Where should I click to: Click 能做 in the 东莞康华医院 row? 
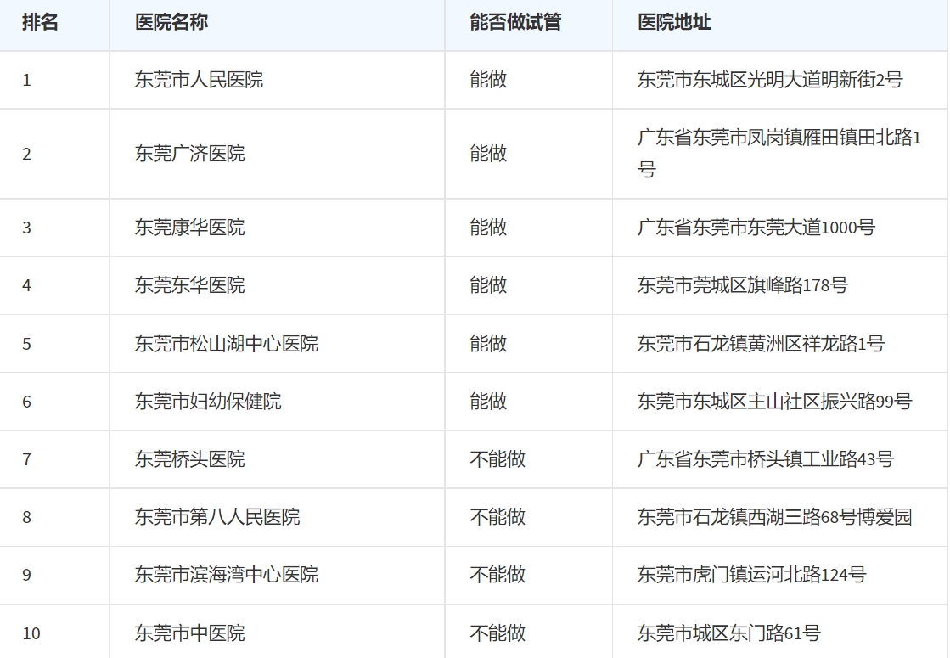488,228
